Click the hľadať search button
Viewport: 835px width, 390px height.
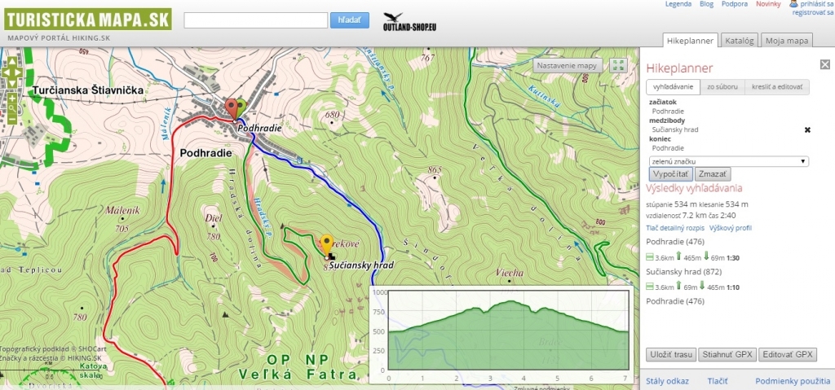349,20
